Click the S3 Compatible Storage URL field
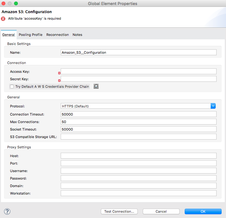Screen dimensions: 226x218 click(x=138, y=137)
